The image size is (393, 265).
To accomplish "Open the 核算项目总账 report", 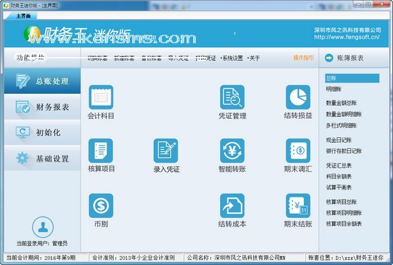I will pyautogui.click(x=341, y=202).
